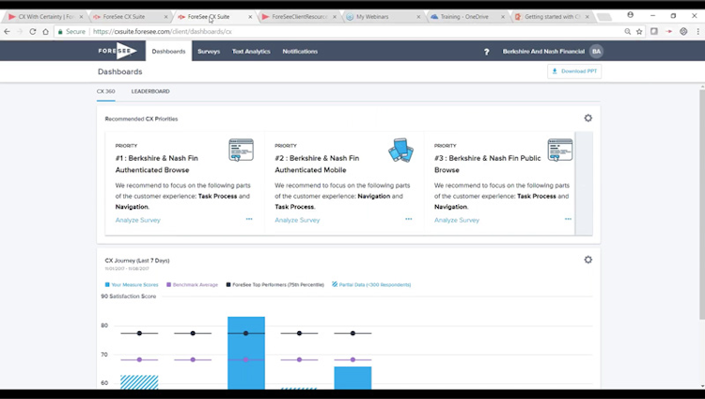This screenshot has height=399, width=705.
Task: Click the address bar URL
Action: click(163, 31)
